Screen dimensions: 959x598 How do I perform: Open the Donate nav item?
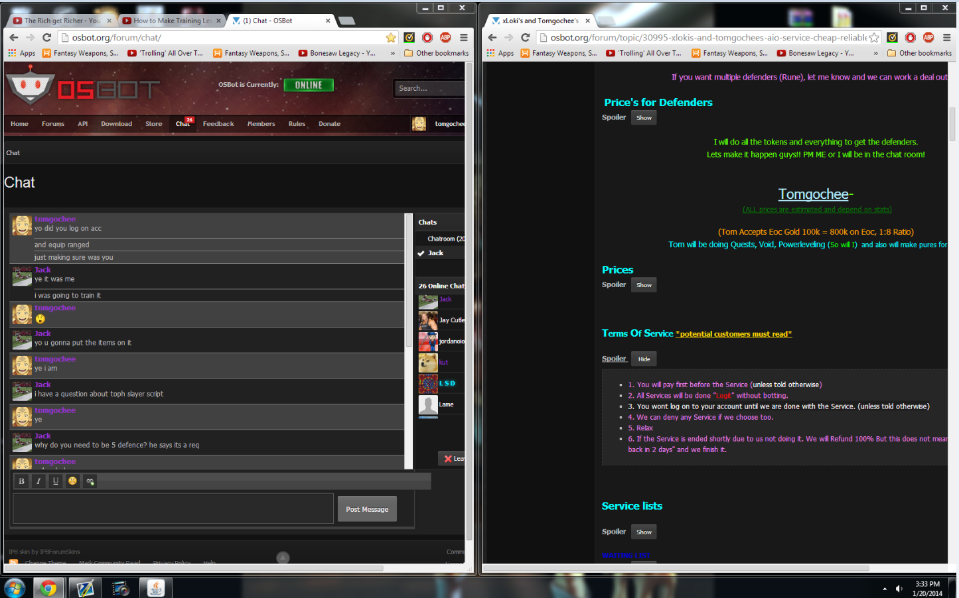(x=329, y=124)
